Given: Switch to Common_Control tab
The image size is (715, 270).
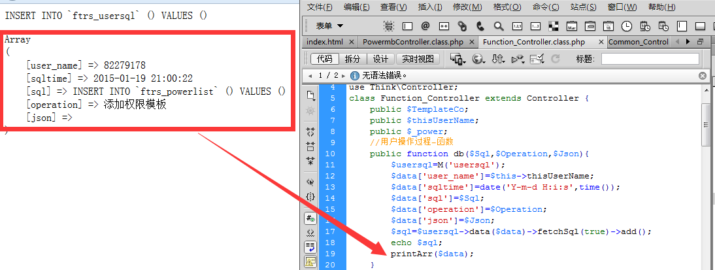Looking at the screenshot, I should pos(639,42).
